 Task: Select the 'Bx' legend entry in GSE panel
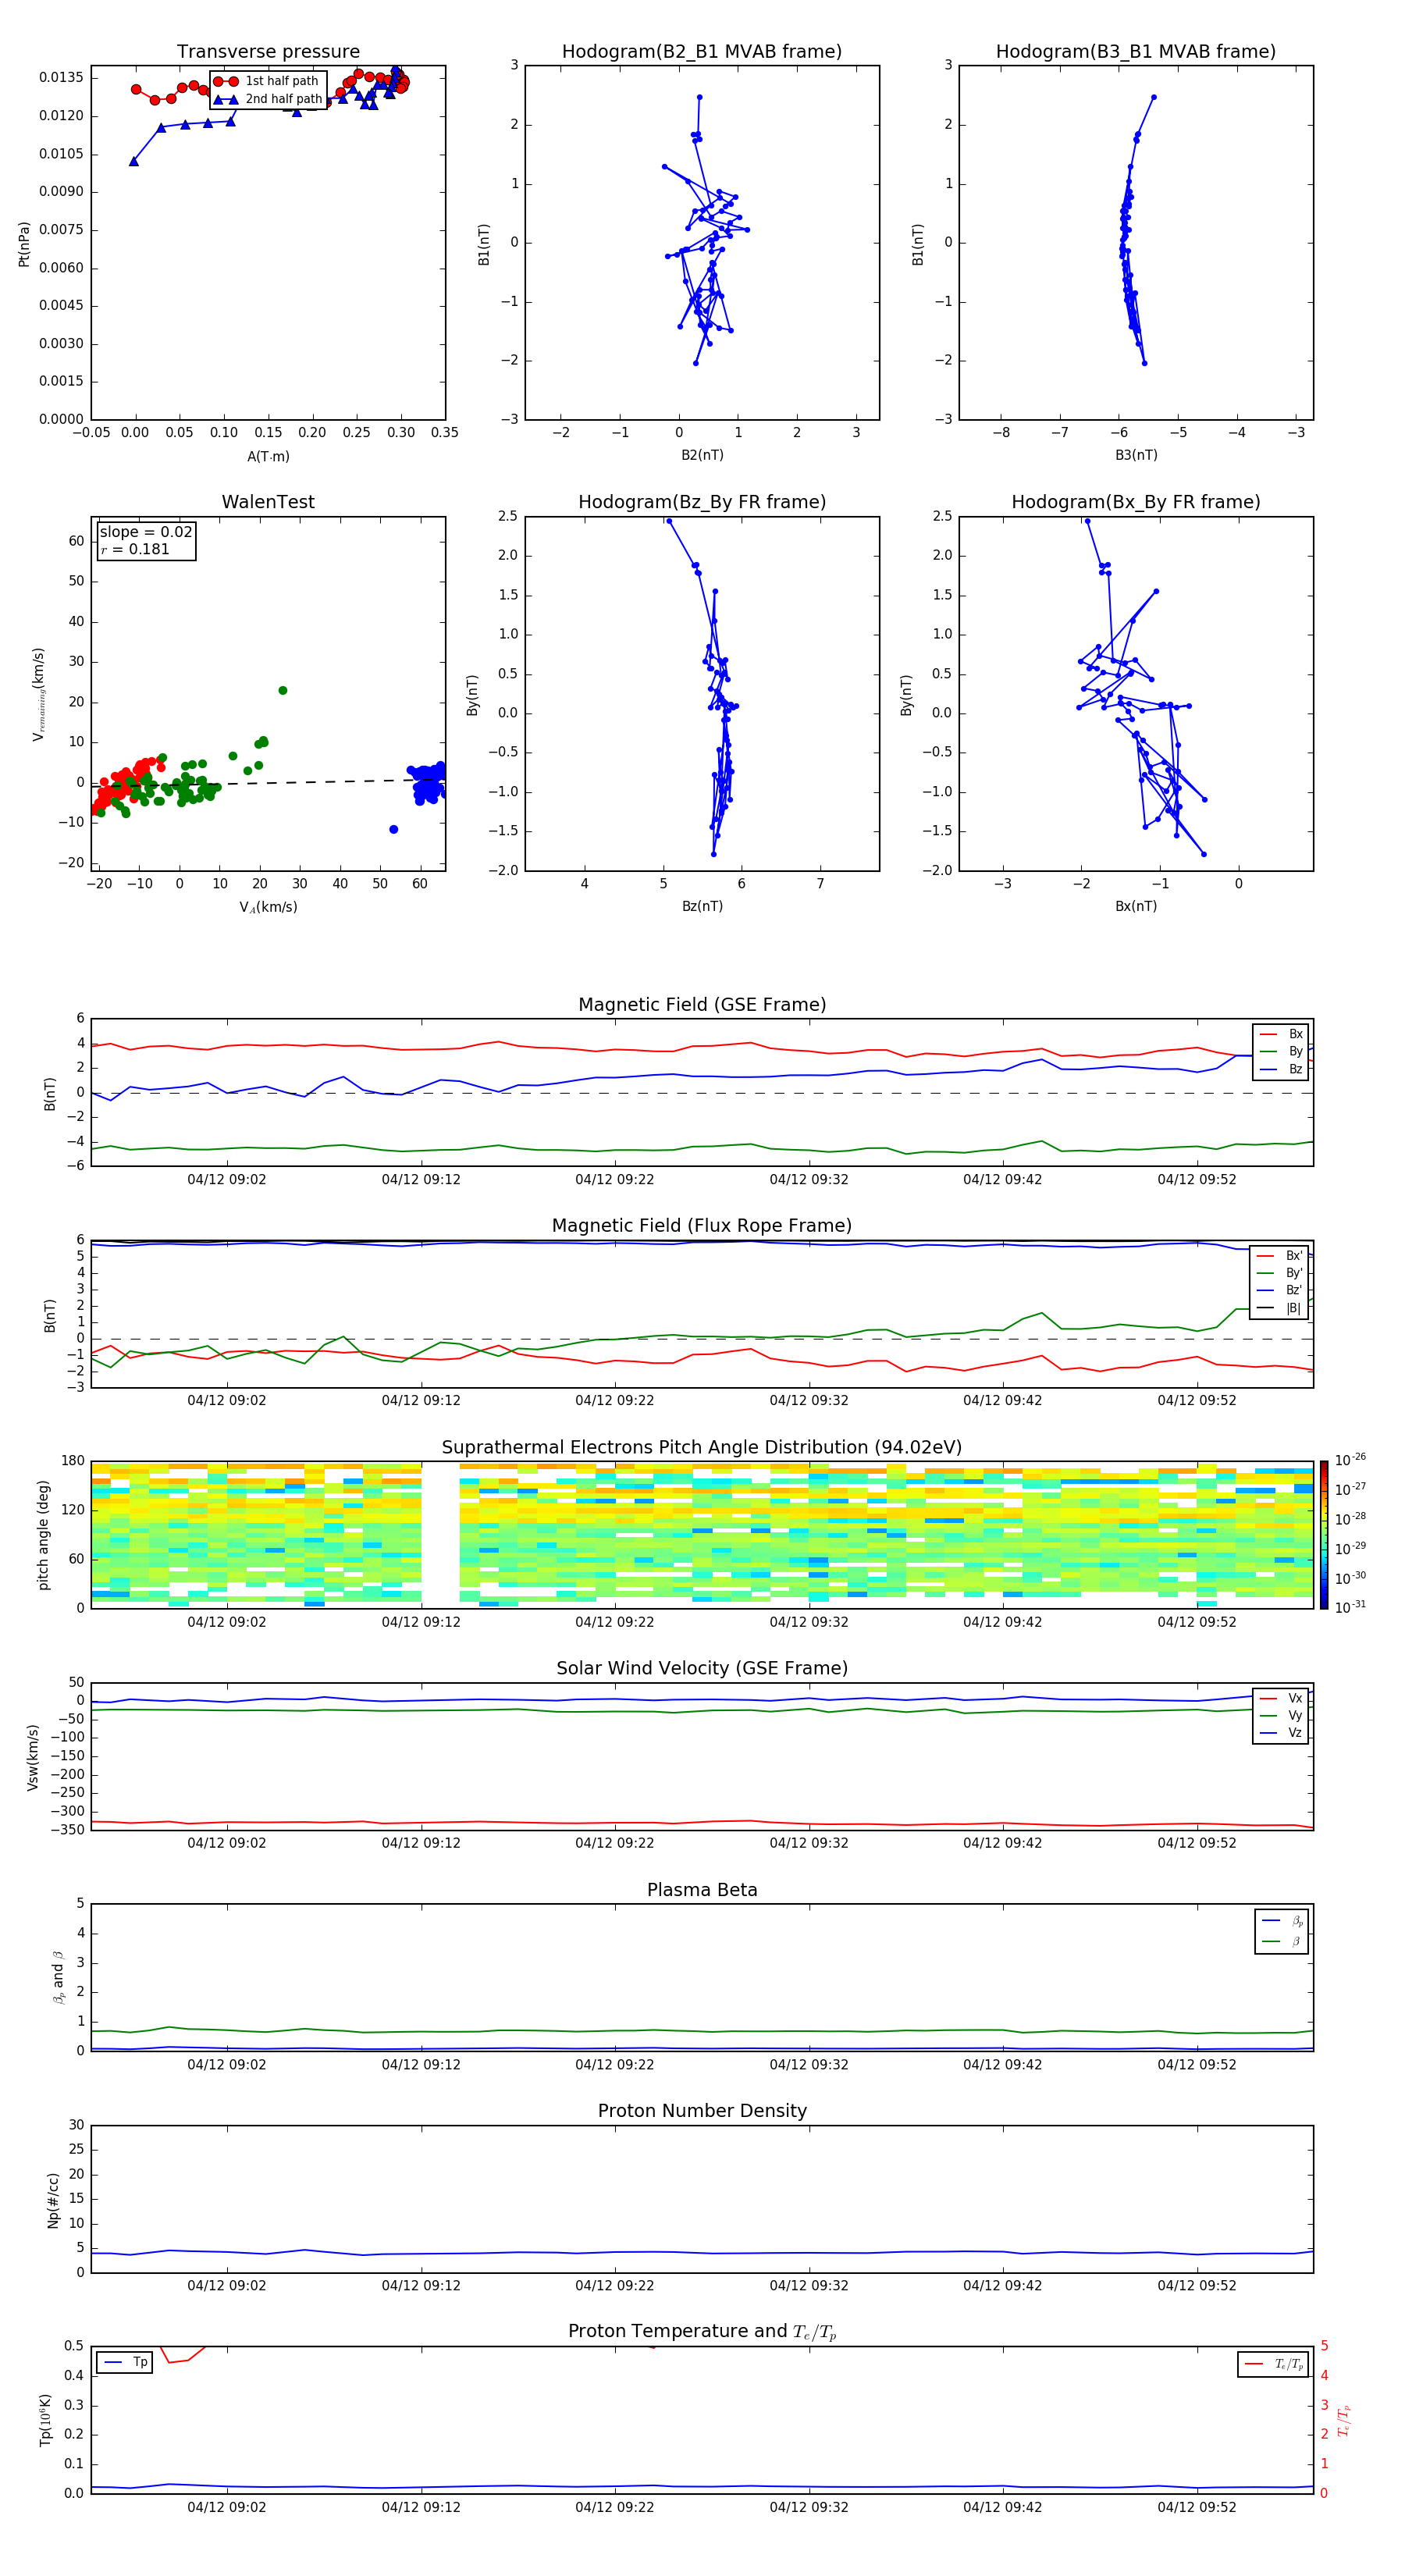coord(1281,1034)
